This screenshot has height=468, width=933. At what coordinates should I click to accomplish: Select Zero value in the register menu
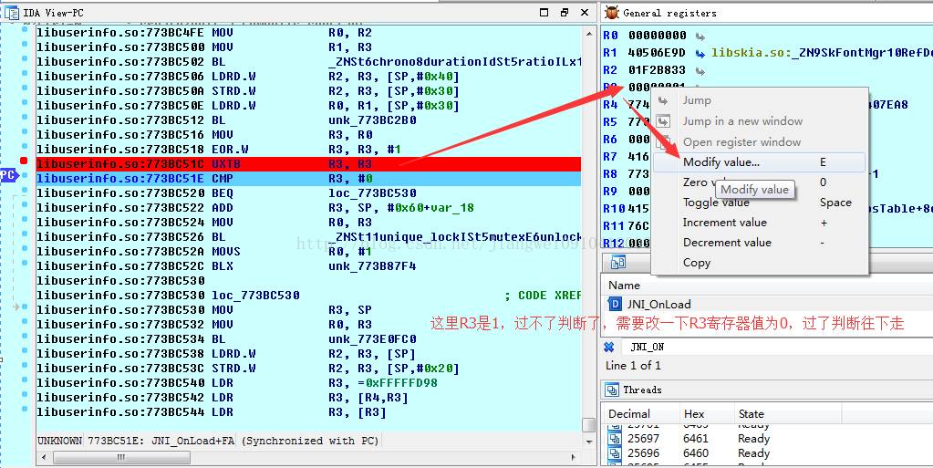click(x=759, y=182)
